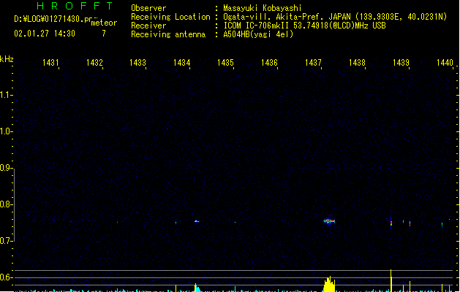Click the date stamp 02.01.27 14:30

coord(45,34)
